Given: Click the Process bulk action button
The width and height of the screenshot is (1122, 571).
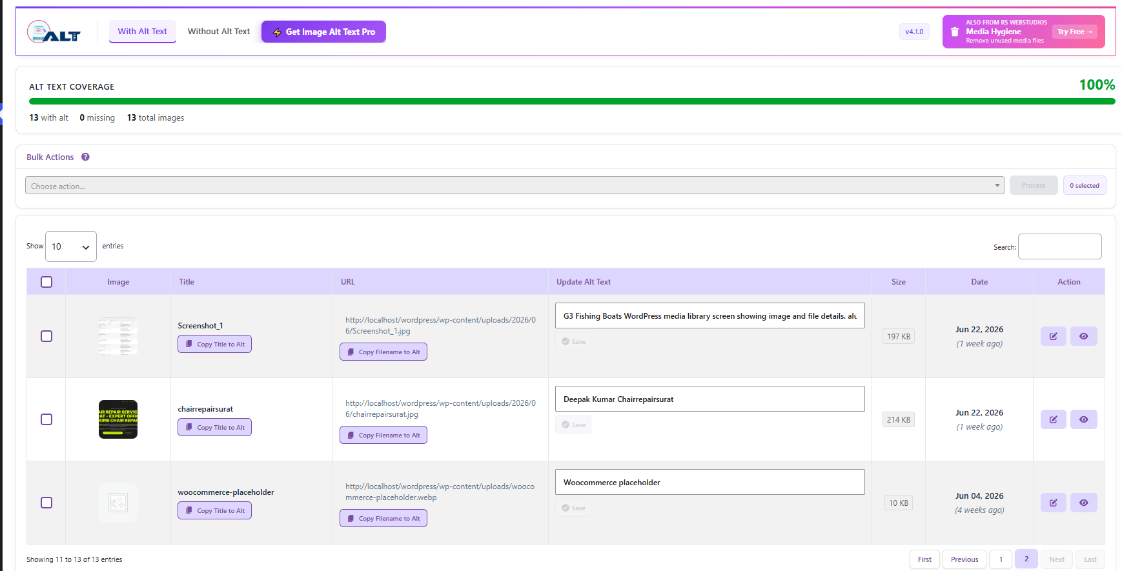Looking at the screenshot, I should [1034, 185].
